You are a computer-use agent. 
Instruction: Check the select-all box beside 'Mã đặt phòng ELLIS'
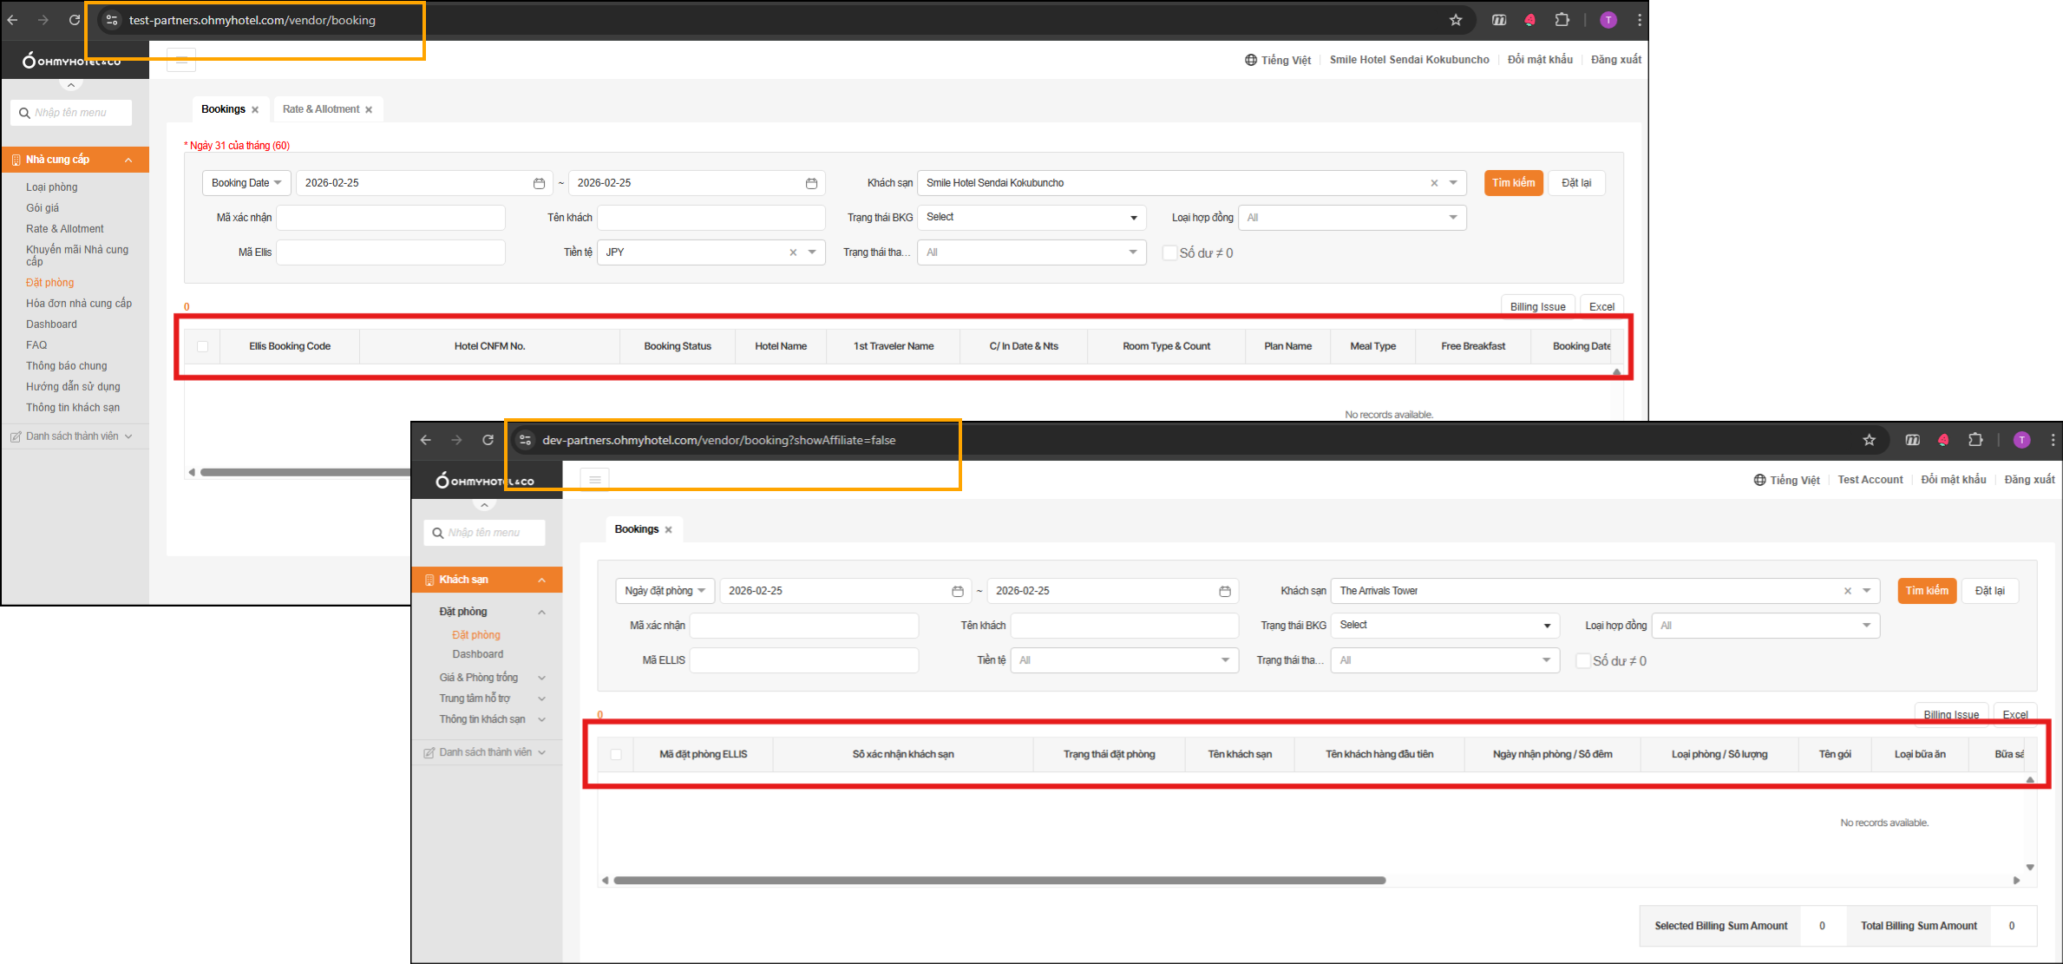pos(616,754)
